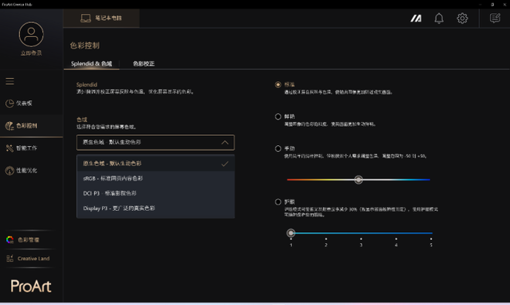This screenshot has width=510, height=305.
Task: Open 智能工作 in the sidebar
Action: (31, 148)
